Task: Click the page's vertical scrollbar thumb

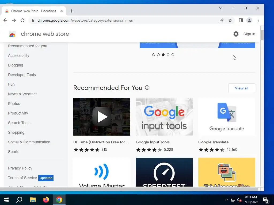Action: [x=262, y=35]
